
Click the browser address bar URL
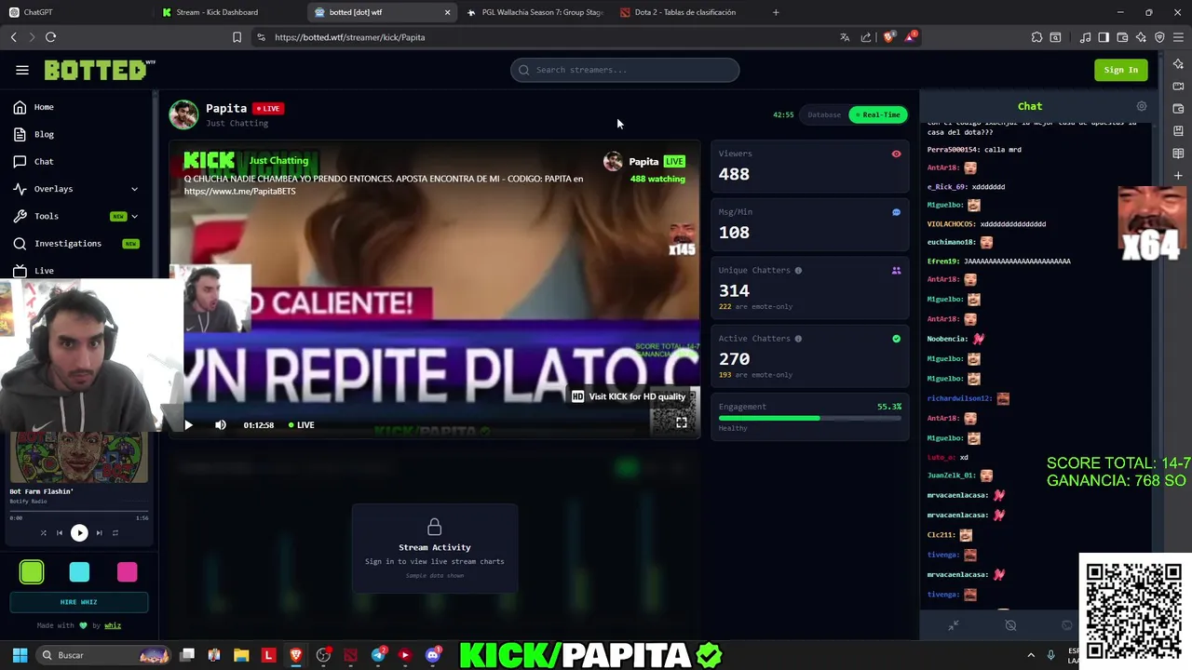tap(350, 37)
